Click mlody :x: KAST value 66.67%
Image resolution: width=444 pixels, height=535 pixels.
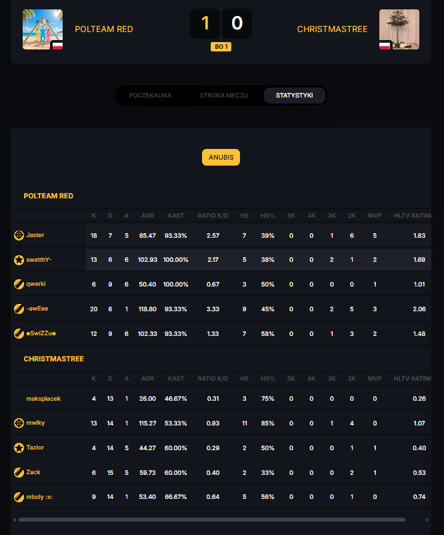click(176, 497)
